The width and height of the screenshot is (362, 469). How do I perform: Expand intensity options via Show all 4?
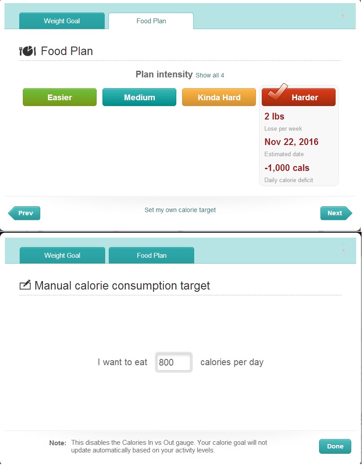coord(210,75)
